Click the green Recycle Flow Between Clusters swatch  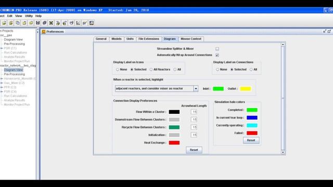(x=174, y=127)
